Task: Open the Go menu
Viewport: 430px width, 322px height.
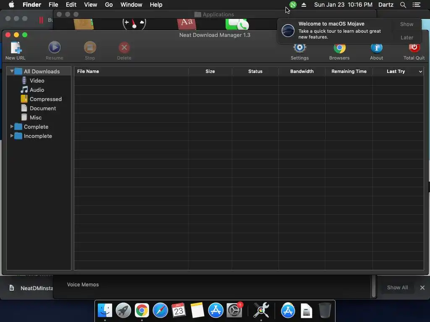Action: 109,5
